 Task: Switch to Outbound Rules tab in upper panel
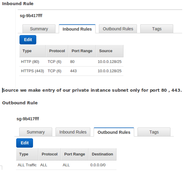(x=118, y=29)
